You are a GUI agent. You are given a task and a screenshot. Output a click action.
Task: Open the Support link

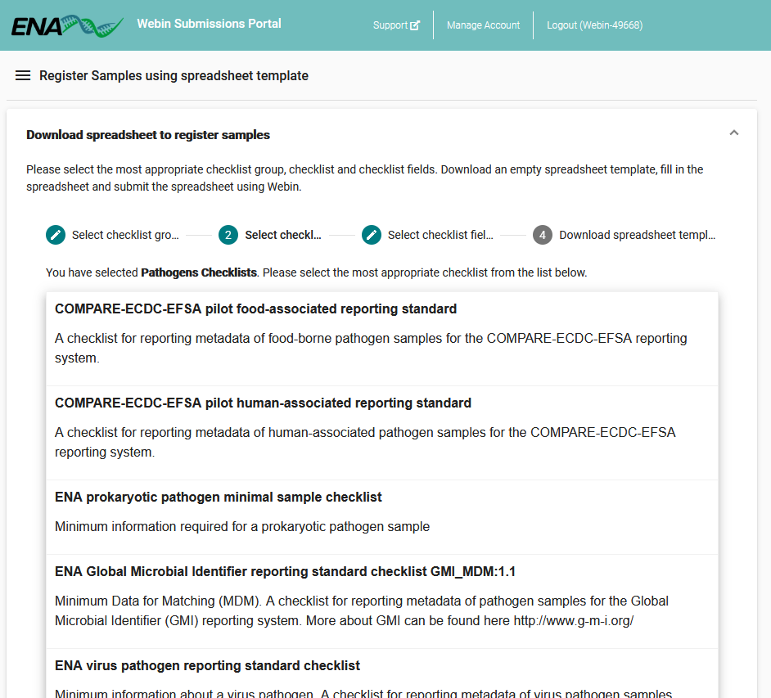(396, 25)
